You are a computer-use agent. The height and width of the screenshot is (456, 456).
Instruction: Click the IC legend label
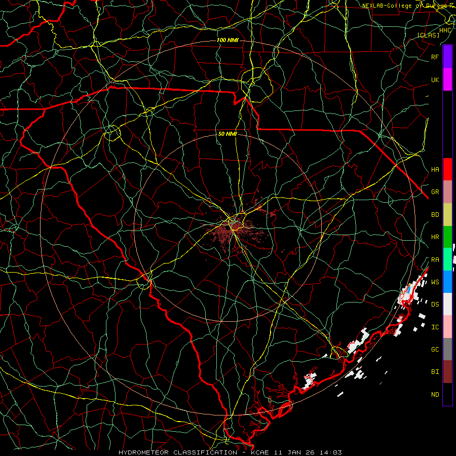[x=435, y=327]
